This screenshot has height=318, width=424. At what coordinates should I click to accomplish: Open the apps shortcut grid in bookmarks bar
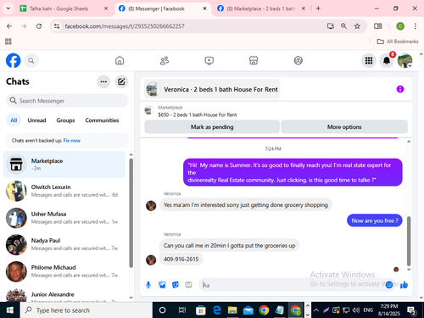tap(8, 42)
